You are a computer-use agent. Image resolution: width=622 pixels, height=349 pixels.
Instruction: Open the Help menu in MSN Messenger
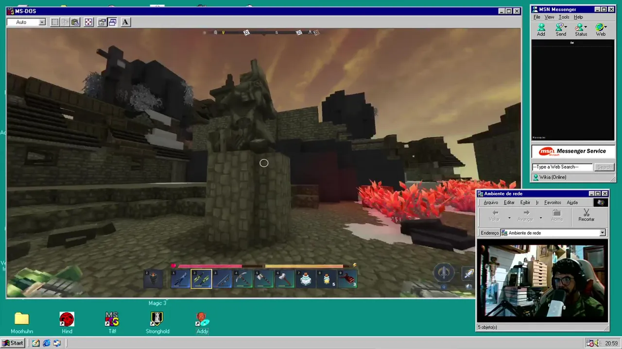(578, 17)
